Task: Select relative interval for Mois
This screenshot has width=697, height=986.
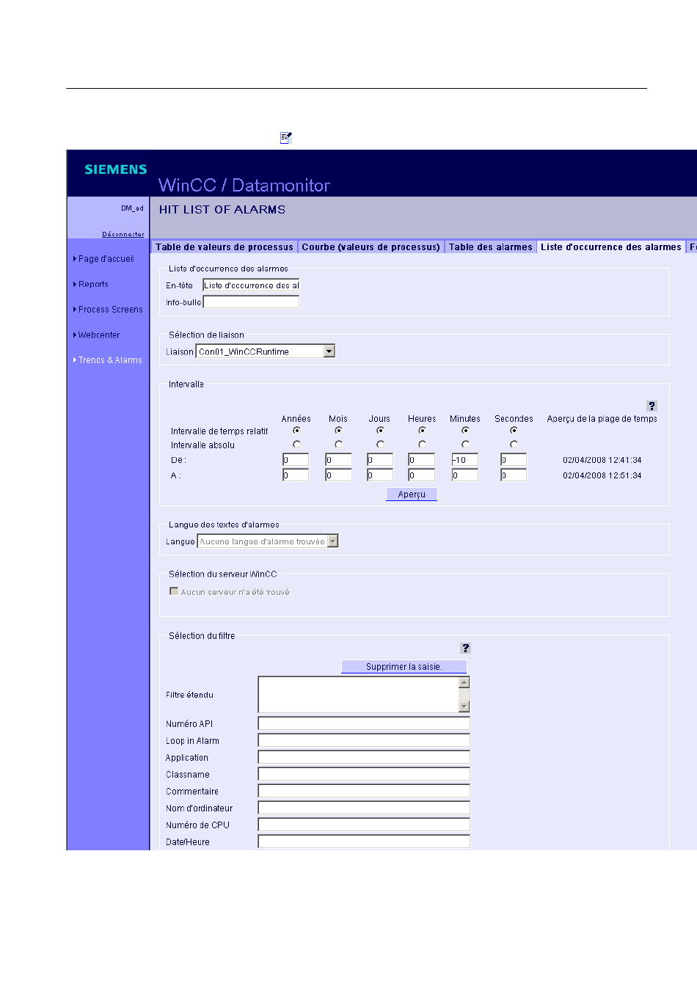Action: tap(338, 431)
